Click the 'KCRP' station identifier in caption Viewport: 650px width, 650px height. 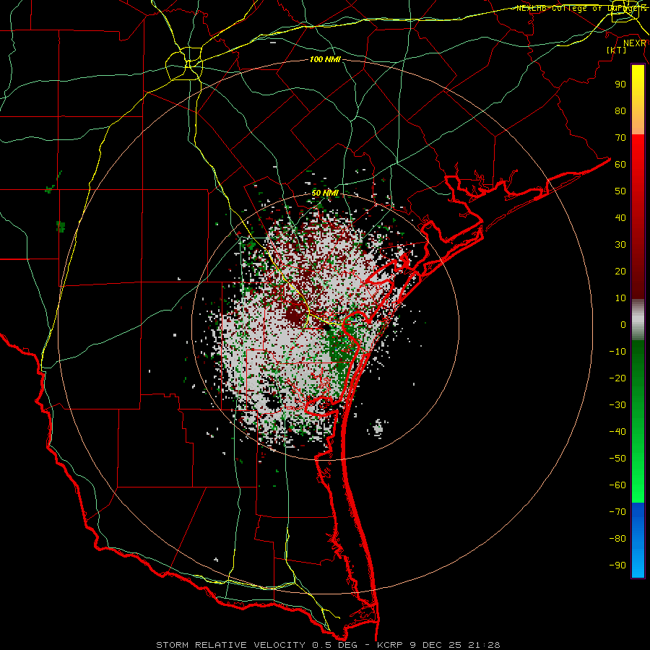coord(391,645)
